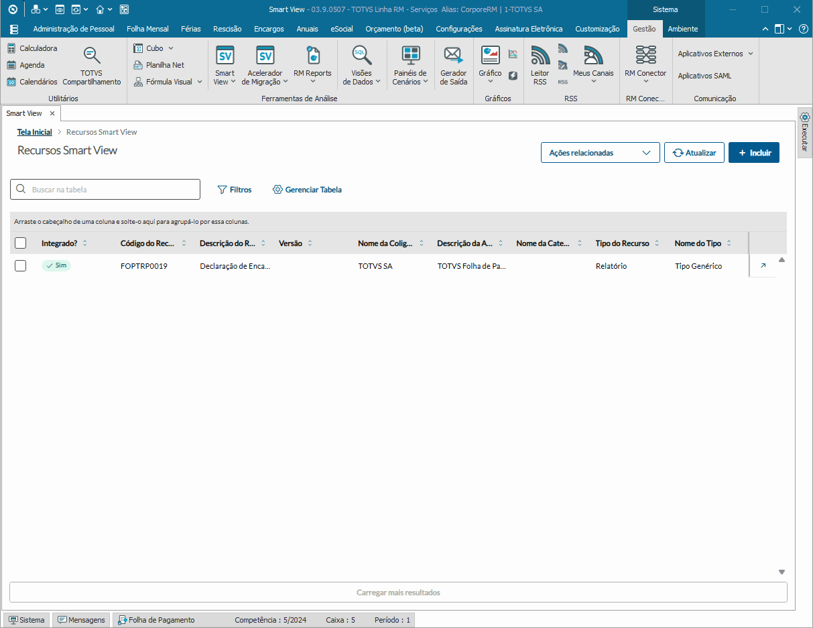Expand the Aplicativos Externos dropdown
The image size is (813, 628).
click(x=716, y=54)
